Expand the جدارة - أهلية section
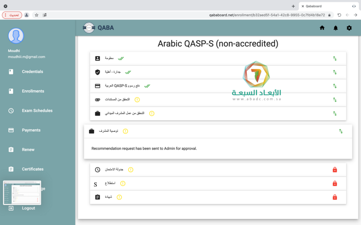This screenshot has height=225, width=361. pyautogui.click(x=335, y=72)
